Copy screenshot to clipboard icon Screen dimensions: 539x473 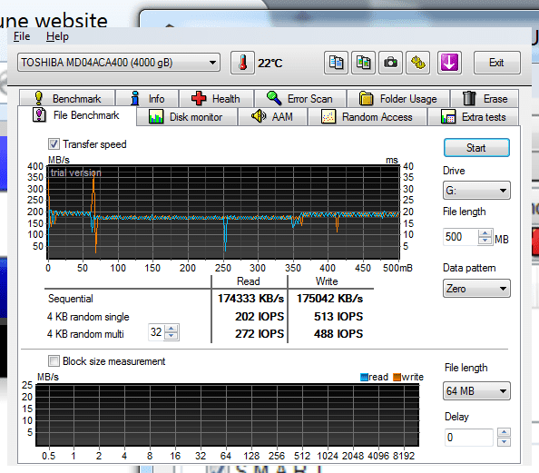(x=363, y=63)
